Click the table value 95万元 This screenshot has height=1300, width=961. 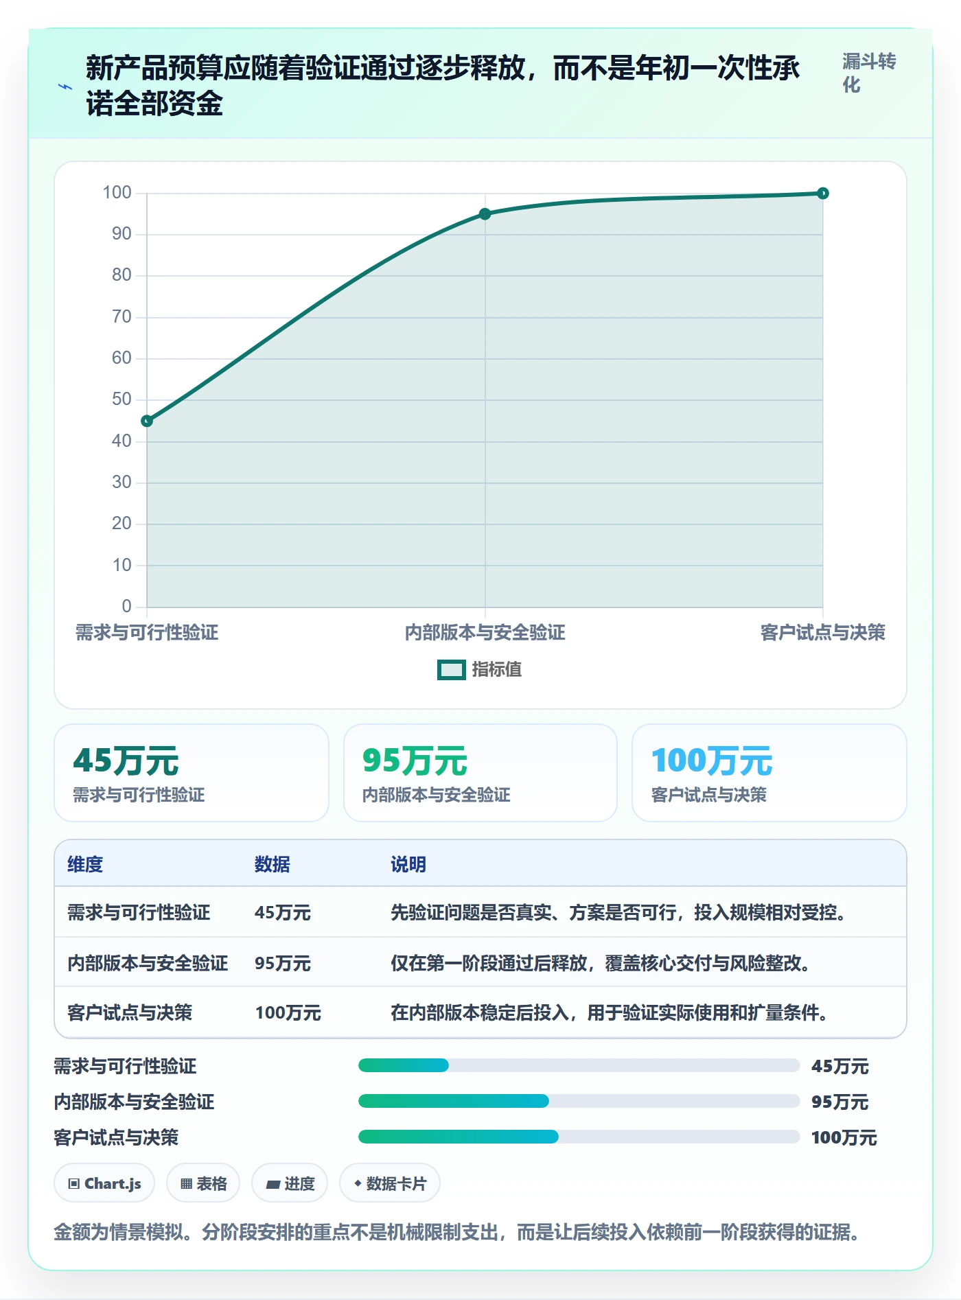[283, 963]
